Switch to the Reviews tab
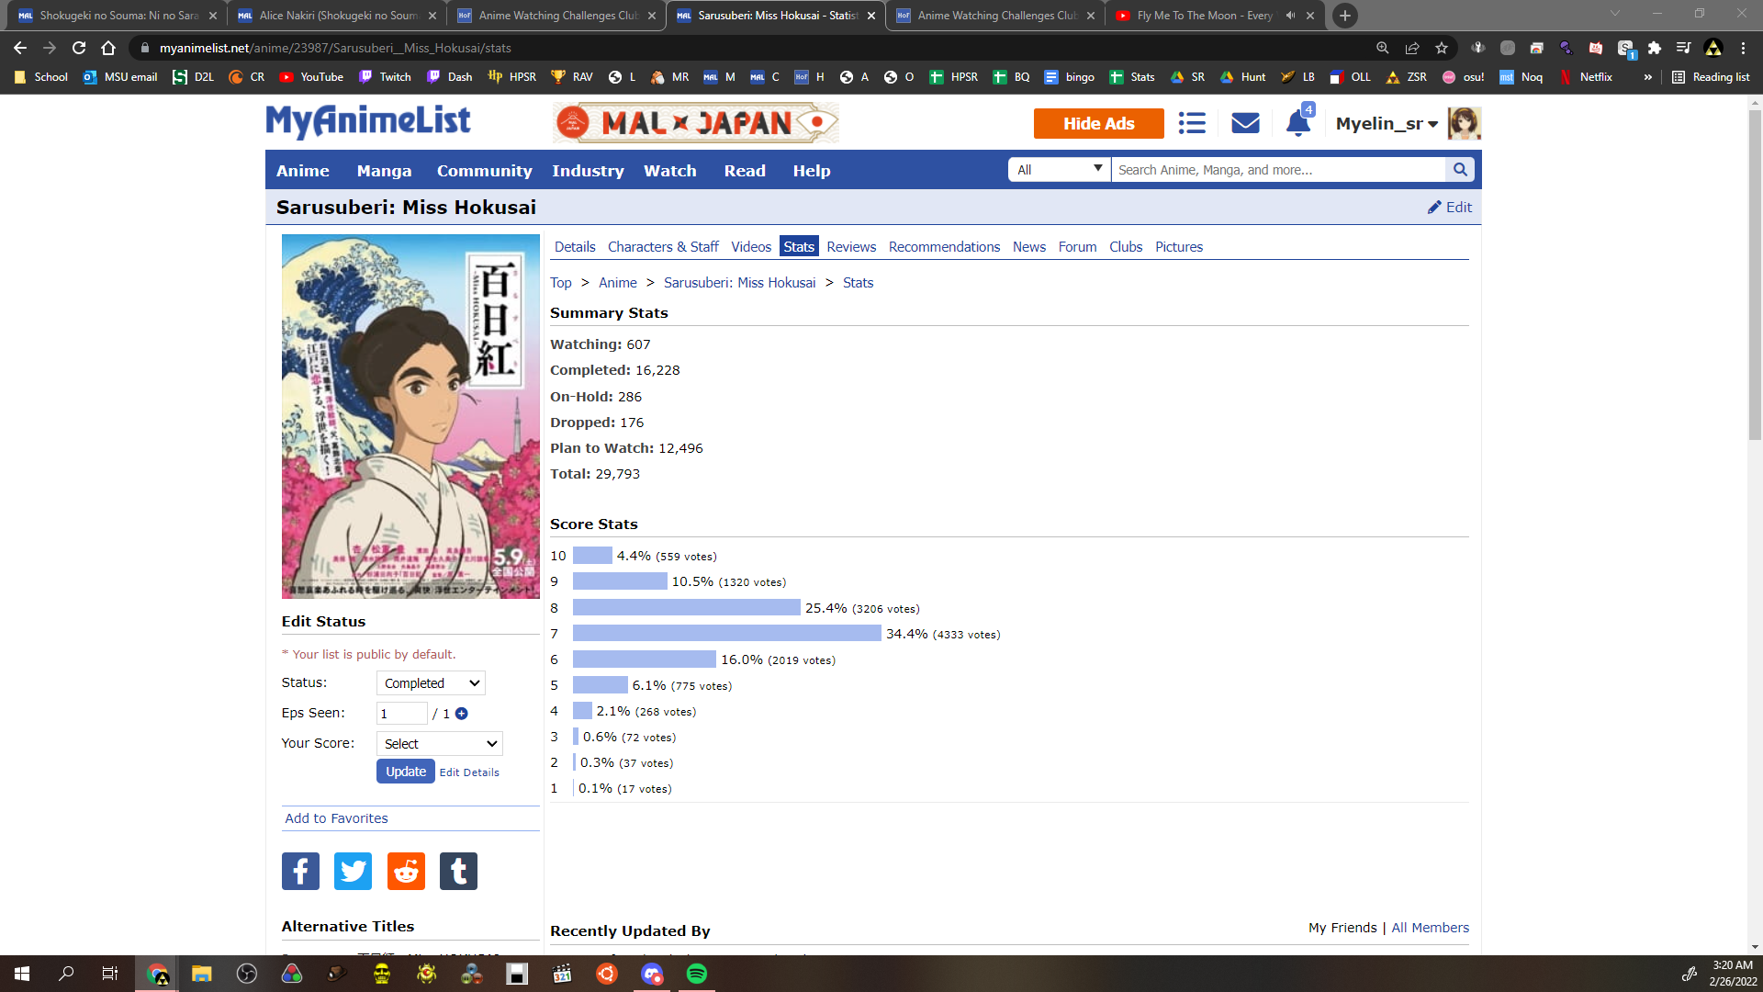The width and height of the screenshot is (1763, 992). pyautogui.click(x=850, y=247)
